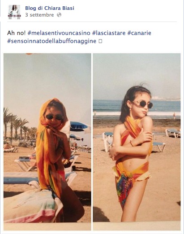Open the 3 settembre post timestamp
The width and height of the screenshot is (184, 234).
pyautogui.click(x=39, y=15)
